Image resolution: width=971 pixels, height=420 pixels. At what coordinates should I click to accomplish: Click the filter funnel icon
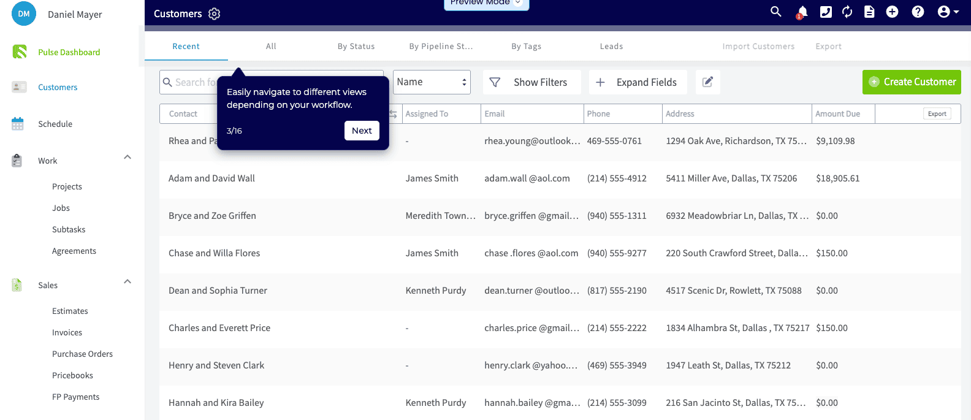(x=495, y=82)
